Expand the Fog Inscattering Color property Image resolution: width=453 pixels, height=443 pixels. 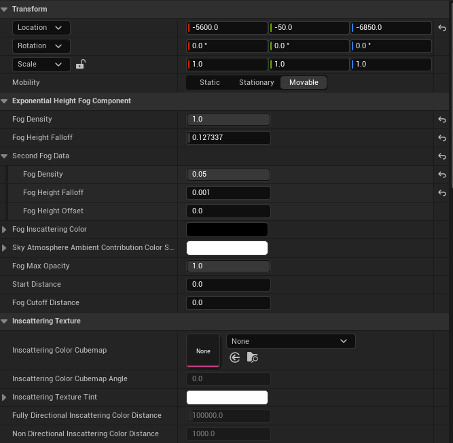tap(5, 230)
